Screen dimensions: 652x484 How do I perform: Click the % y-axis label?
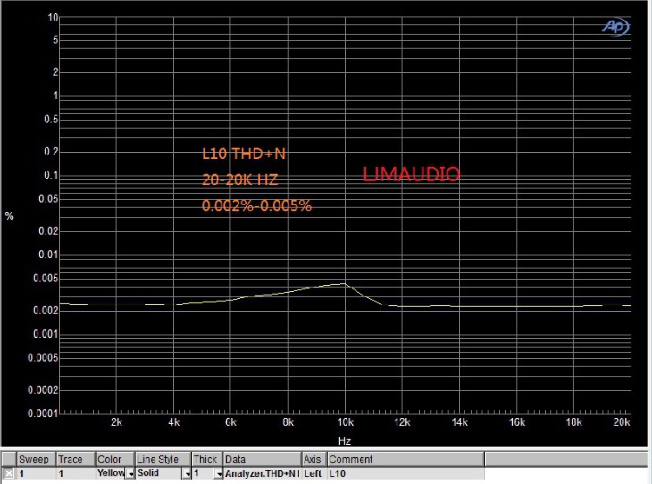[x=10, y=215]
